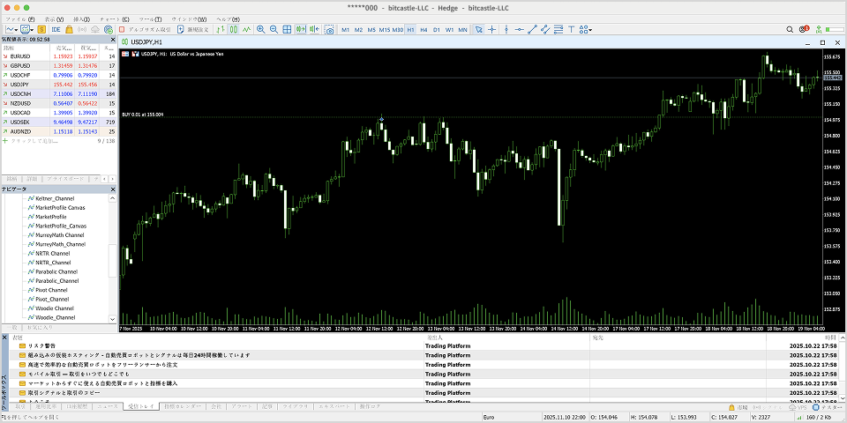Open the IDE (MetaEditor) toolbar icon
This screenshot has height=423, width=847.
coord(56,30)
